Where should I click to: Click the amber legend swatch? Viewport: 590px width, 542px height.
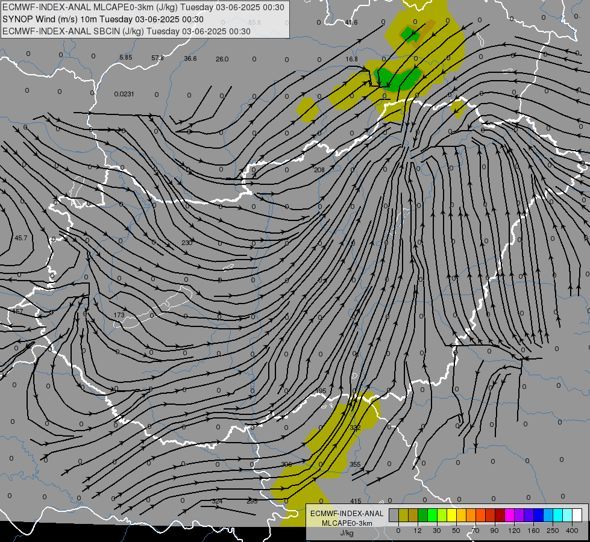[461, 516]
